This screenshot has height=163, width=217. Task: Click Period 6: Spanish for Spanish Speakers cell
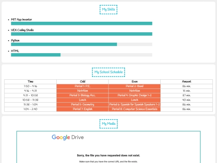click(135, 105)
